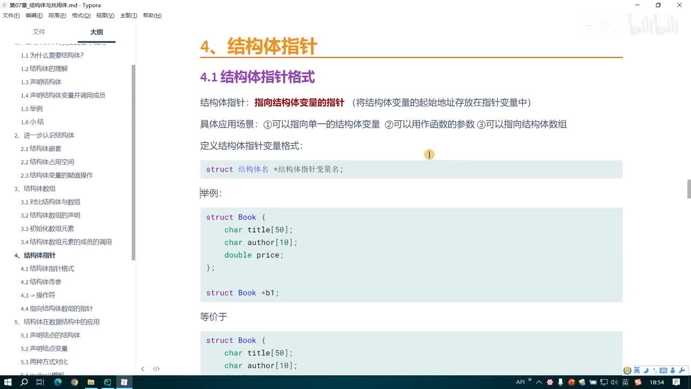Open the 主题(T) menu
The image size is (691, 389).
(128, 16)
